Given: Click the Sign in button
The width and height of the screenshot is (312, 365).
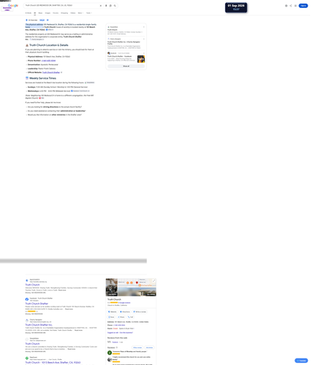Looking at the screenshot, I should 303,6.
